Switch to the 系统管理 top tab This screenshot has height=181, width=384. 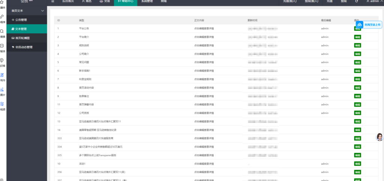tap(147, 1)
